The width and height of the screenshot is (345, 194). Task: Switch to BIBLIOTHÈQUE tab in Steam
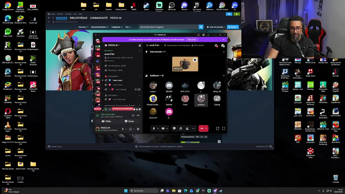[x=79, y=18]
